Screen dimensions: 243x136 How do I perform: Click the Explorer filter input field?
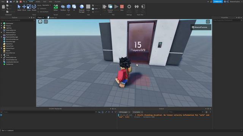coord(18,20)
